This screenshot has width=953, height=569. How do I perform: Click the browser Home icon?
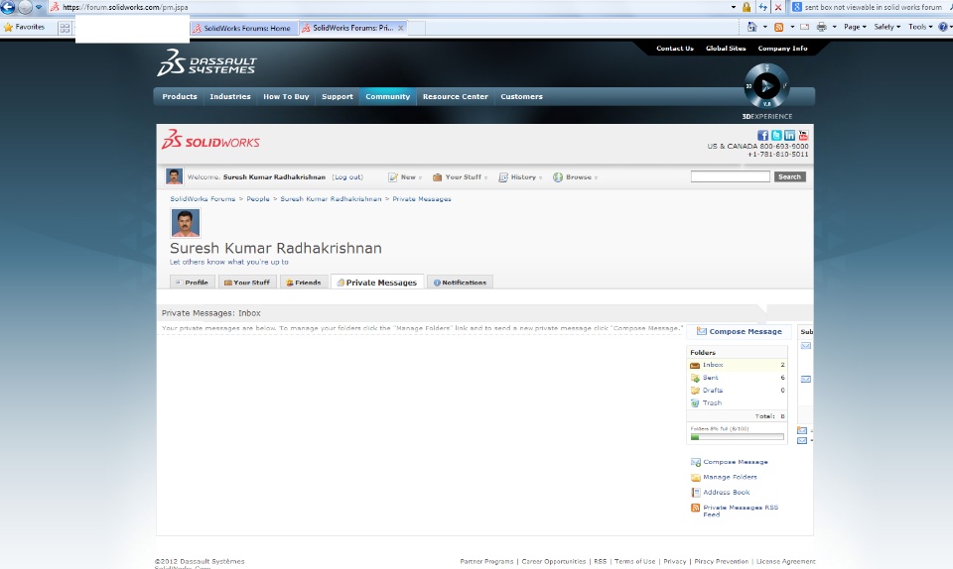coord(752,27)
